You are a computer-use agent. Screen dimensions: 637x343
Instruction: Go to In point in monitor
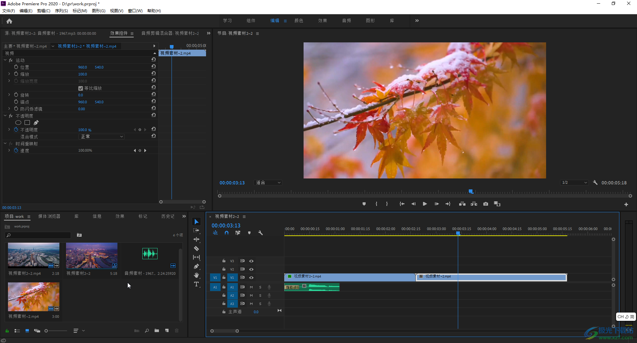402,204
